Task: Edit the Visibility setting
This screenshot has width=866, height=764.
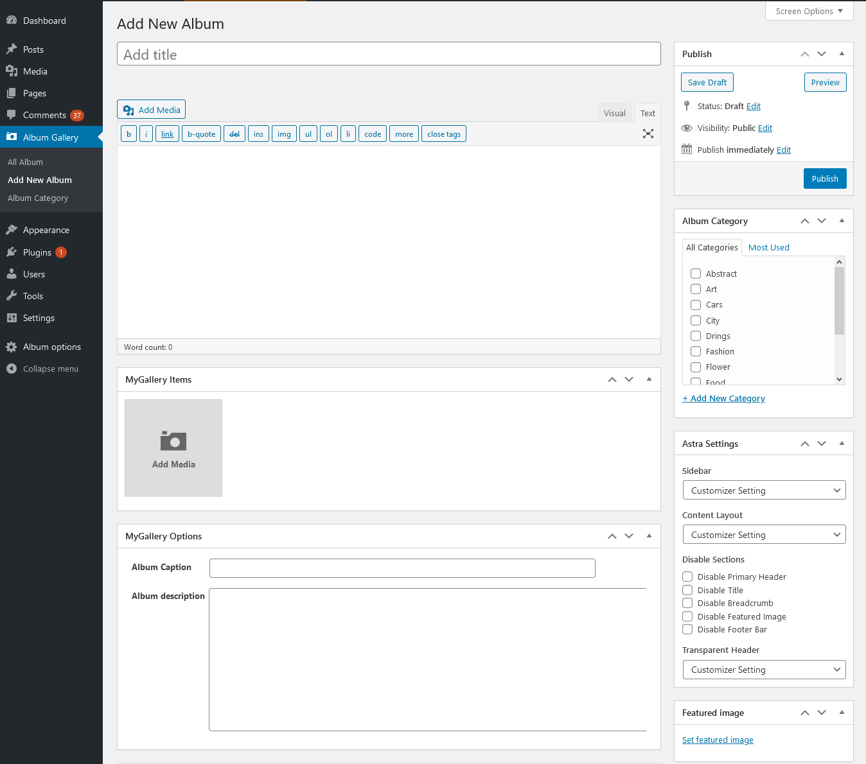Action: click(765, 128)
